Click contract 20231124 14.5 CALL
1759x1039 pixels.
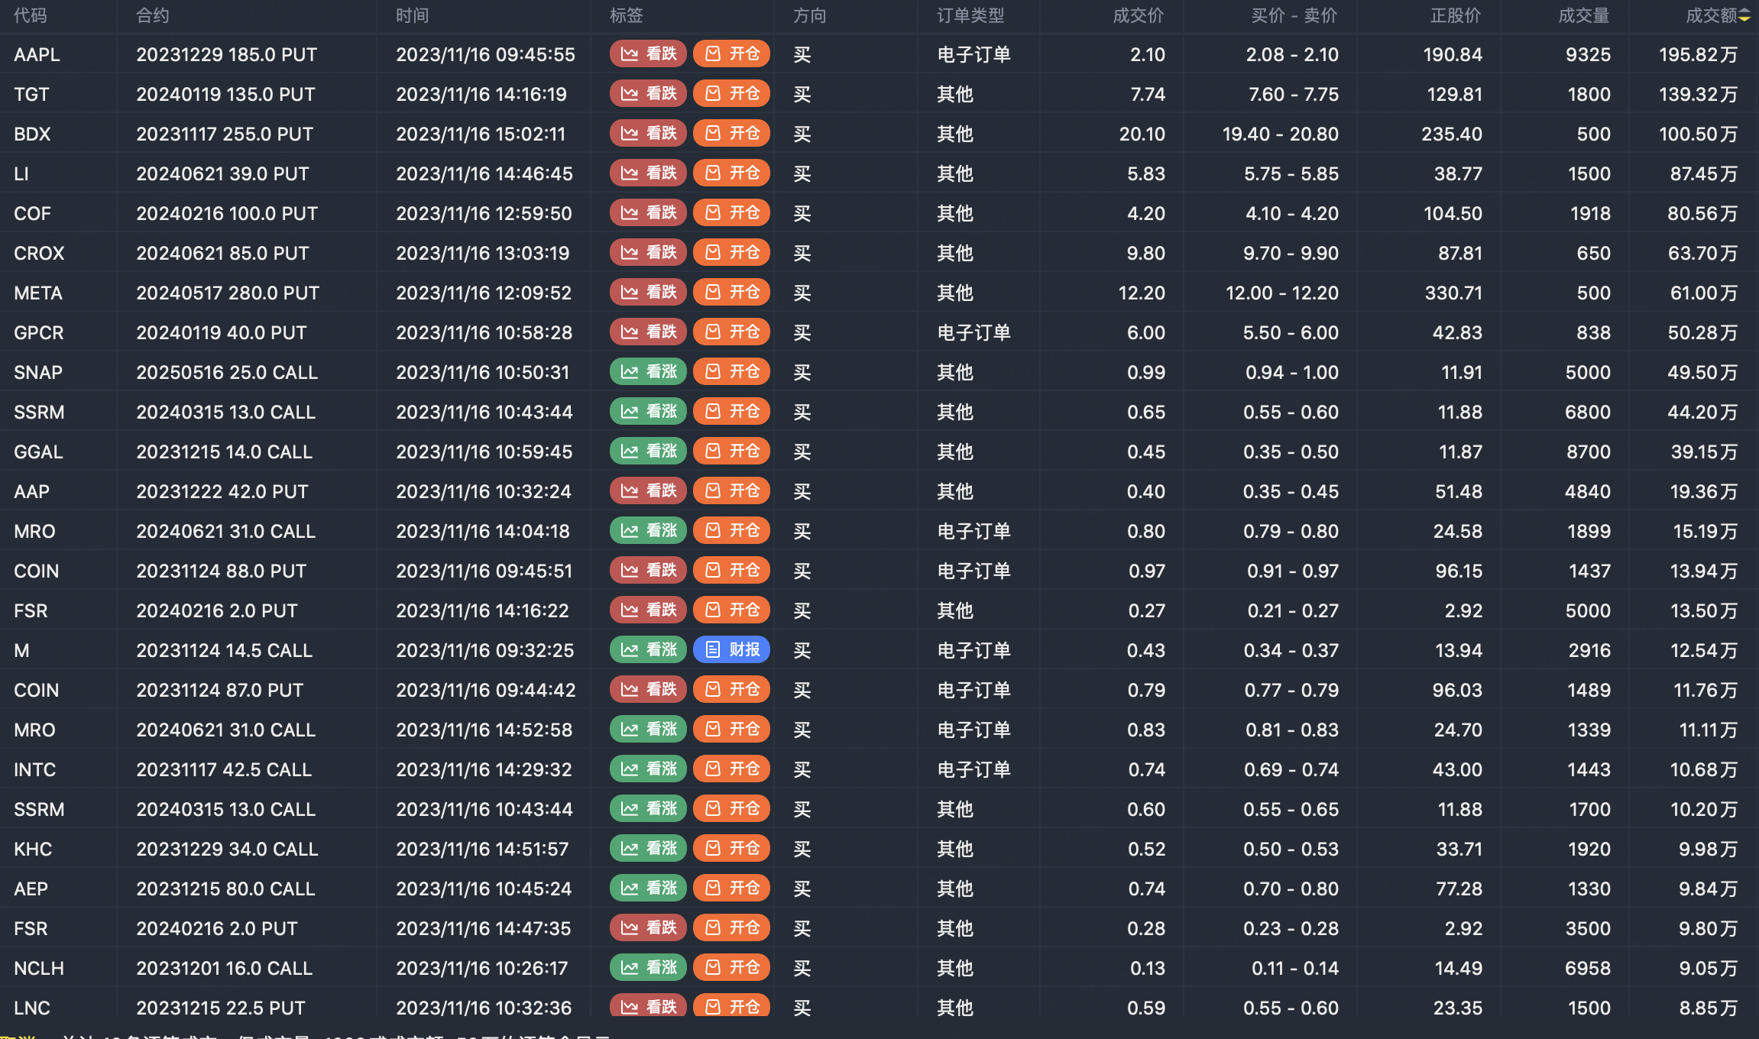(225, 650)
